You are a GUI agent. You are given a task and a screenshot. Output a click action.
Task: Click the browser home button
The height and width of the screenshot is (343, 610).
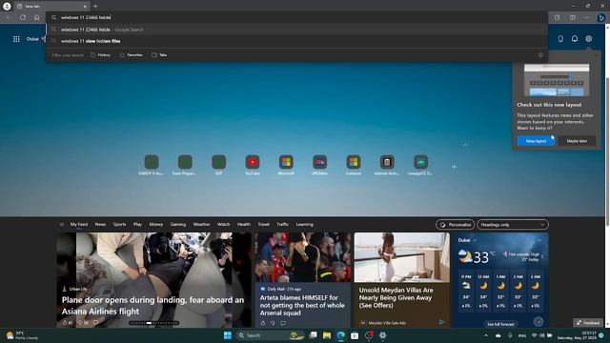pos(36,17)
